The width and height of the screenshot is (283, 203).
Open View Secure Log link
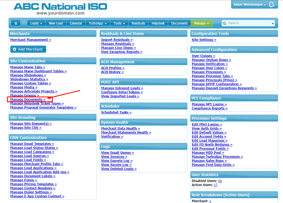(116, 165)
